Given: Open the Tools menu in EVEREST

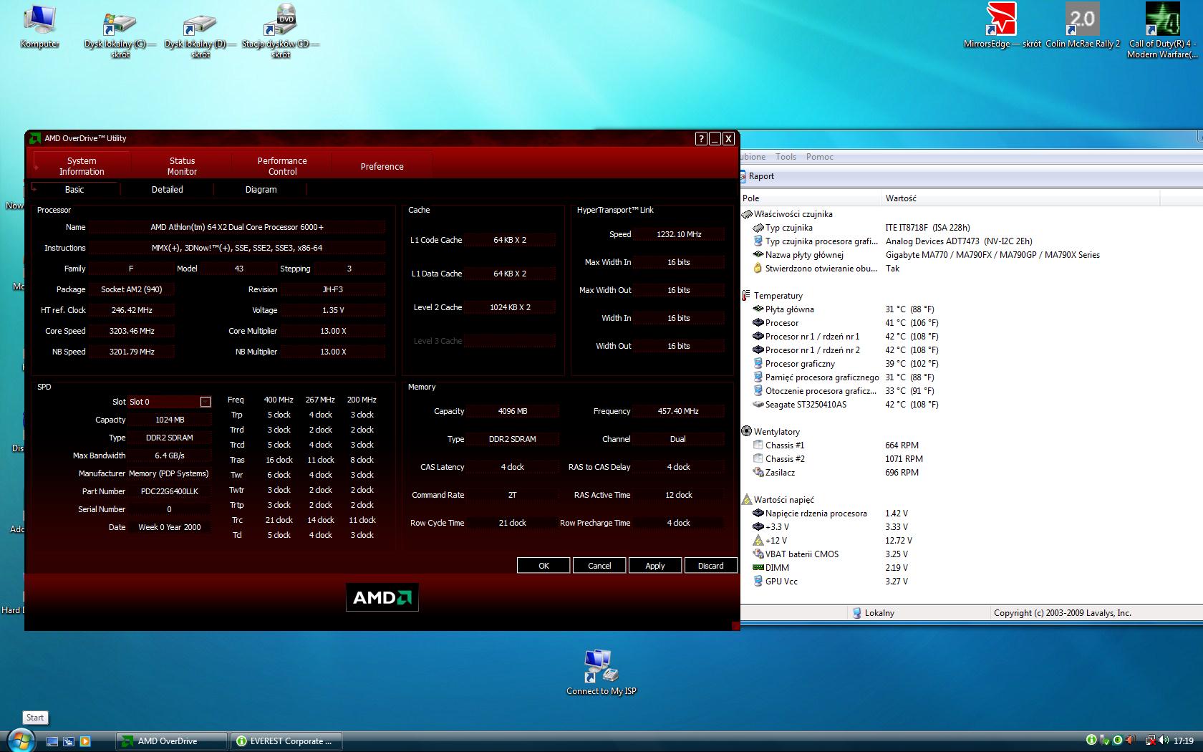Looking at the screenshot, I should [786, 157].
